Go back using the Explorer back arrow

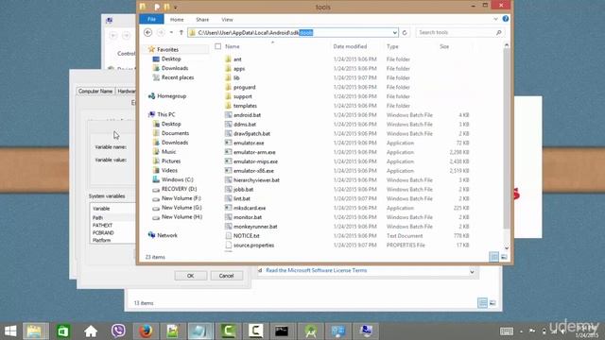point(147,33)
